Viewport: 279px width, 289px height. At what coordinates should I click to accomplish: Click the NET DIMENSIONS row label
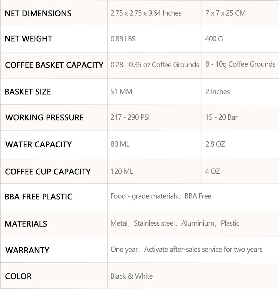point(38,13)
